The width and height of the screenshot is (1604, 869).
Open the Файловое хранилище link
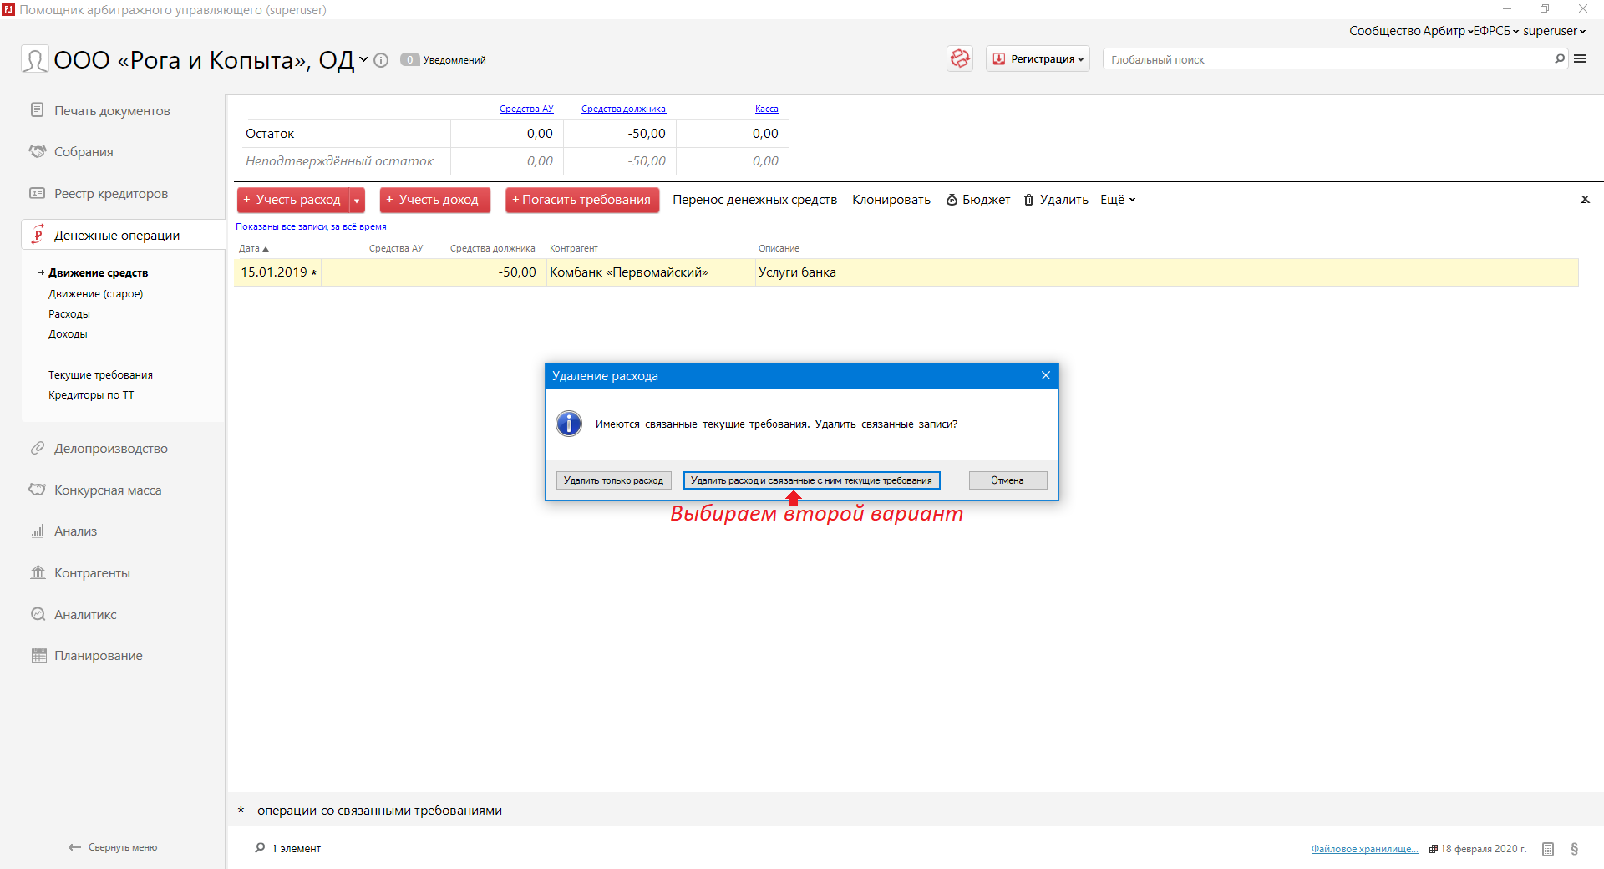pos(1364,849)
